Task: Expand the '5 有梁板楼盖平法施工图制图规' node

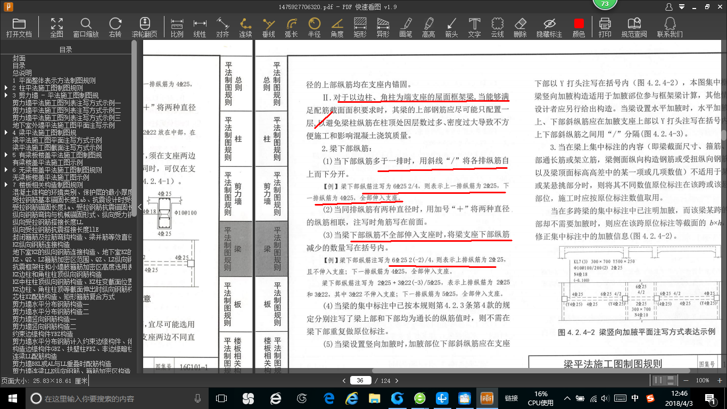Action: point(6,155)
